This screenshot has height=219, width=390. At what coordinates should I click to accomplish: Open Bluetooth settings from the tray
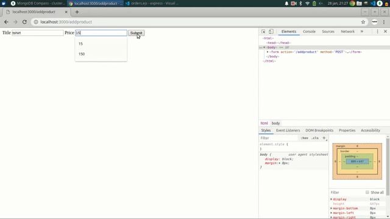pyautogui.click(x=300, y=4)
